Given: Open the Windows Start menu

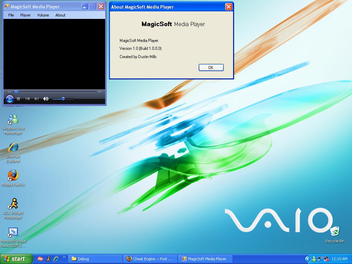Looking at the screenshot, I should coord(16,259).
